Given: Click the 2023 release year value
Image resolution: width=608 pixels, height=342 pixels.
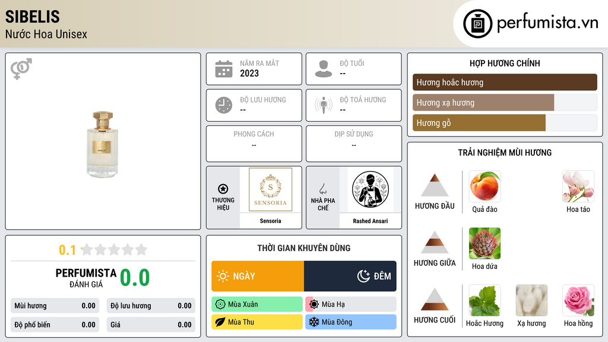Looking at the screenshot, I should (x=249, y=73).
